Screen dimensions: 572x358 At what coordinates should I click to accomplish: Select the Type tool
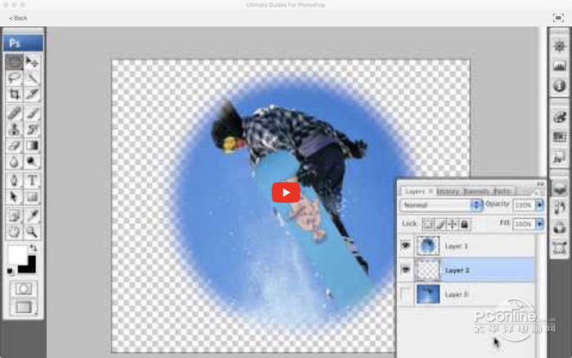[x=33, y=181]
